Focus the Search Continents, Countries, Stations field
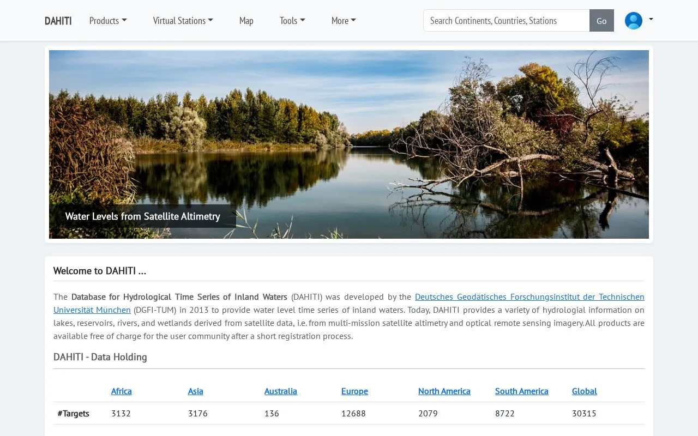698x436 pixels. (x=506, y=21)
